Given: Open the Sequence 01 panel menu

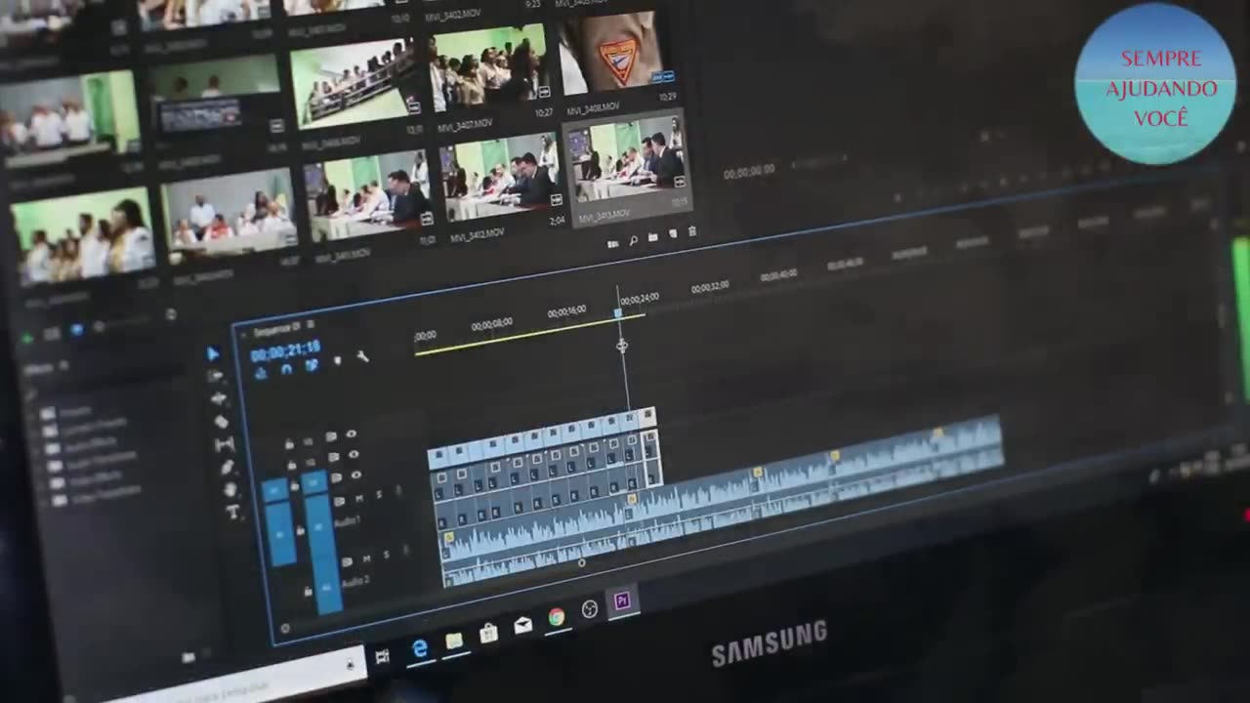Looking at the screenshot, I should click(x=311, y=324).
